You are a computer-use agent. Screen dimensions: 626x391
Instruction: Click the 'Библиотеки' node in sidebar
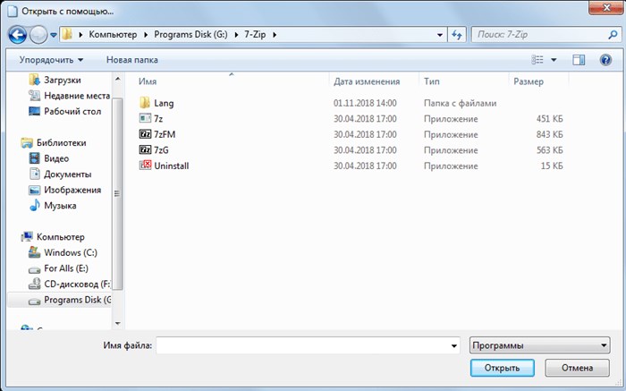(x=61, y=142)
